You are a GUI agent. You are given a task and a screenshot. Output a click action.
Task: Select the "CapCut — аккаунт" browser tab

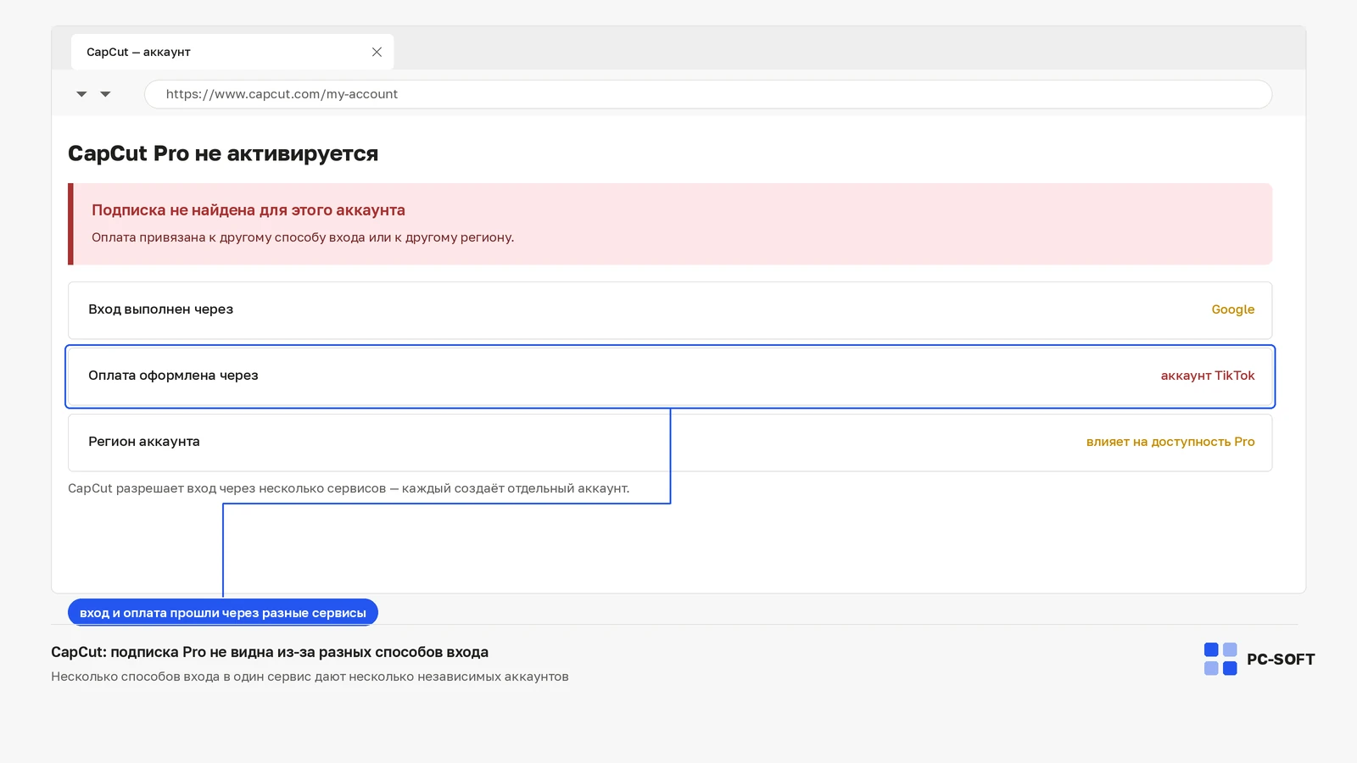point(232,52)
